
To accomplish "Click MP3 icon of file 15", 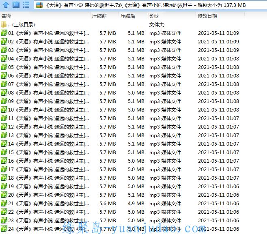I will [4, 152].
